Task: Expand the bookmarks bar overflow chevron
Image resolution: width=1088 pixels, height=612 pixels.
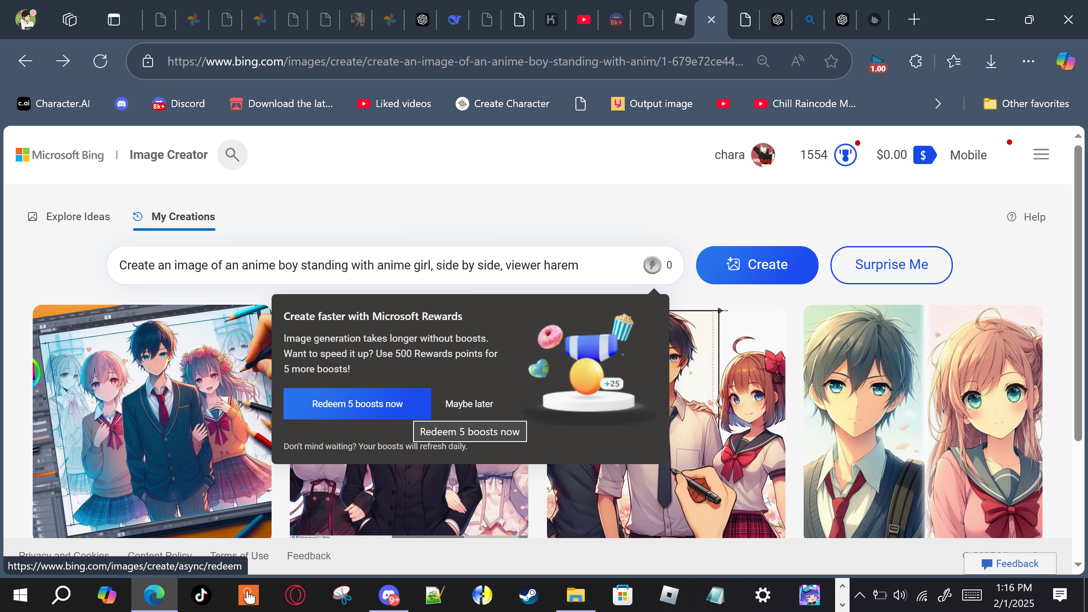Action: click(938, 104)
